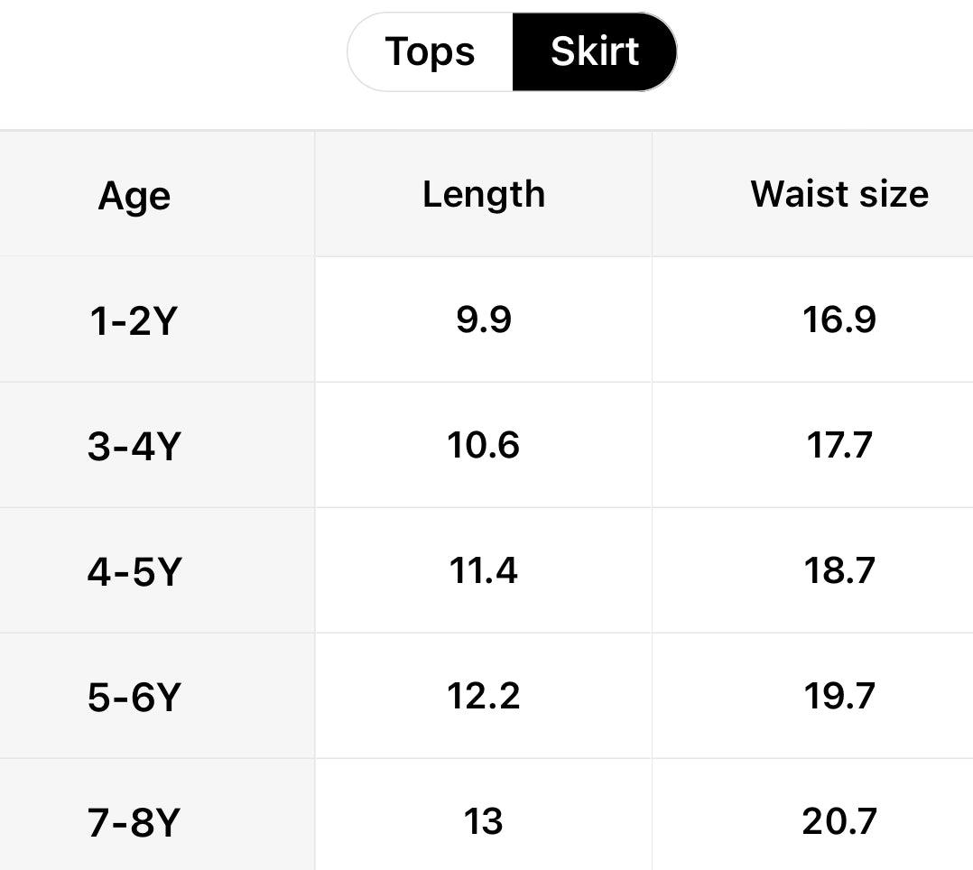This screenshot has height=870, width=973.
Task: Select the Skirt tab
Action: [593, 51]
